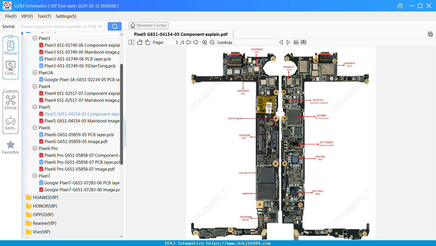
Task: Open Pixel4 651-02517-07 Mainbord image PDF
Action: point(79,100)
